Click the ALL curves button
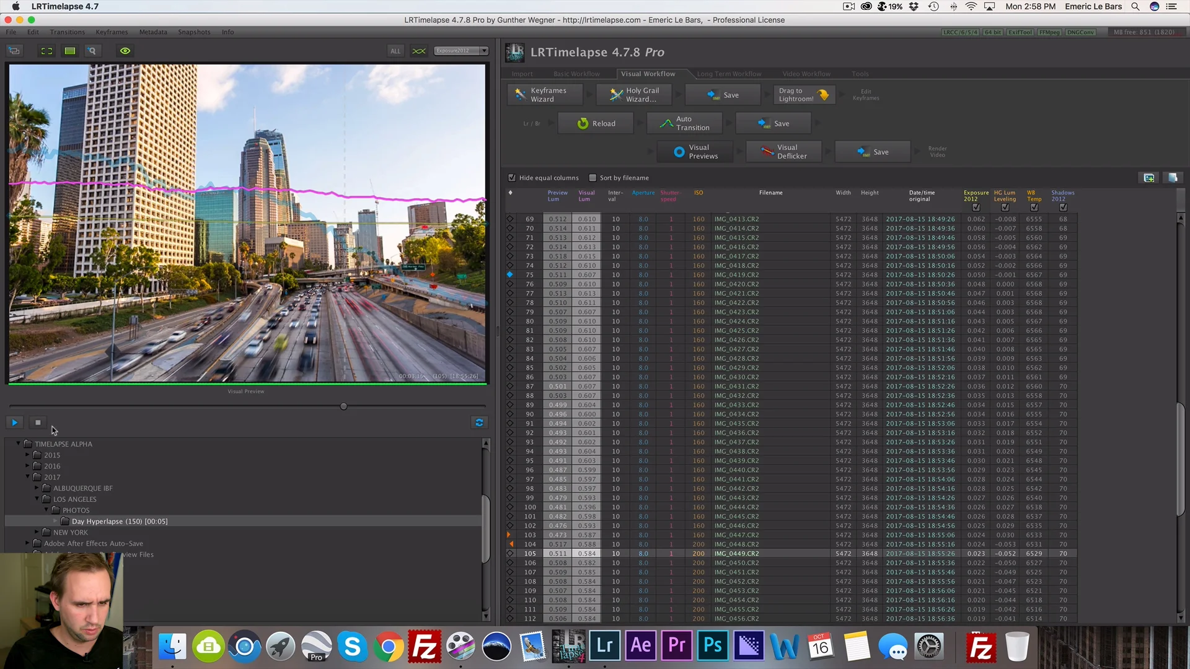 point(395,51)
